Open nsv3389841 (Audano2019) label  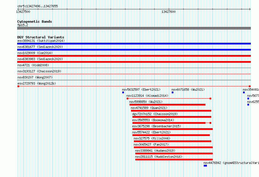[155, 151]
